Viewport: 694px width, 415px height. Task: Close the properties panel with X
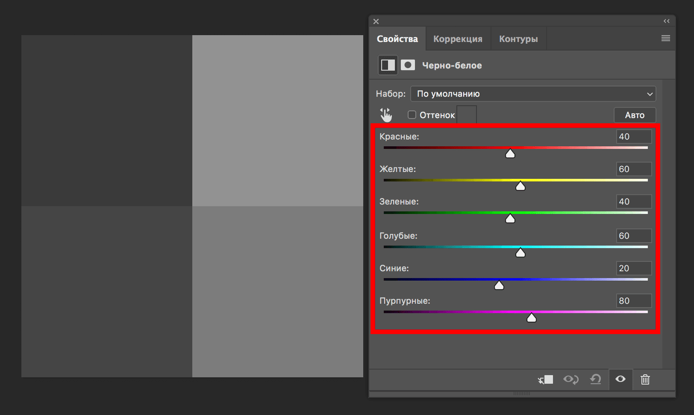pos(376,21)
